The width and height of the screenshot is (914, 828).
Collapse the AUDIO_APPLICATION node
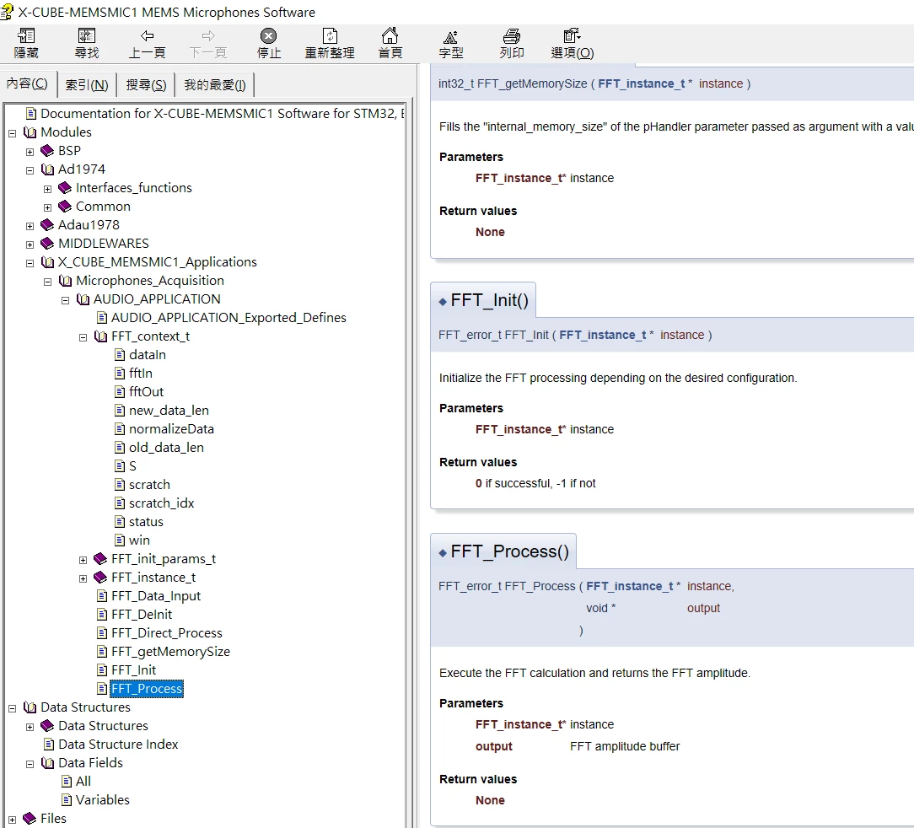coord(65,299)
